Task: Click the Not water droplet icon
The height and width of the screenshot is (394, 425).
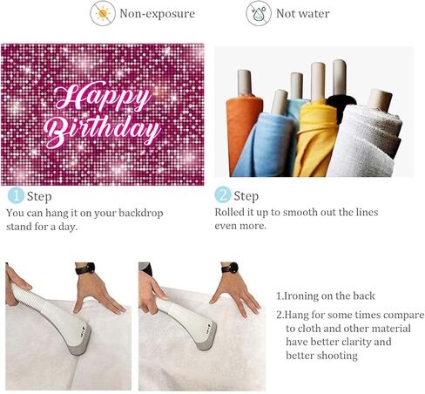Action: [259, 13]
